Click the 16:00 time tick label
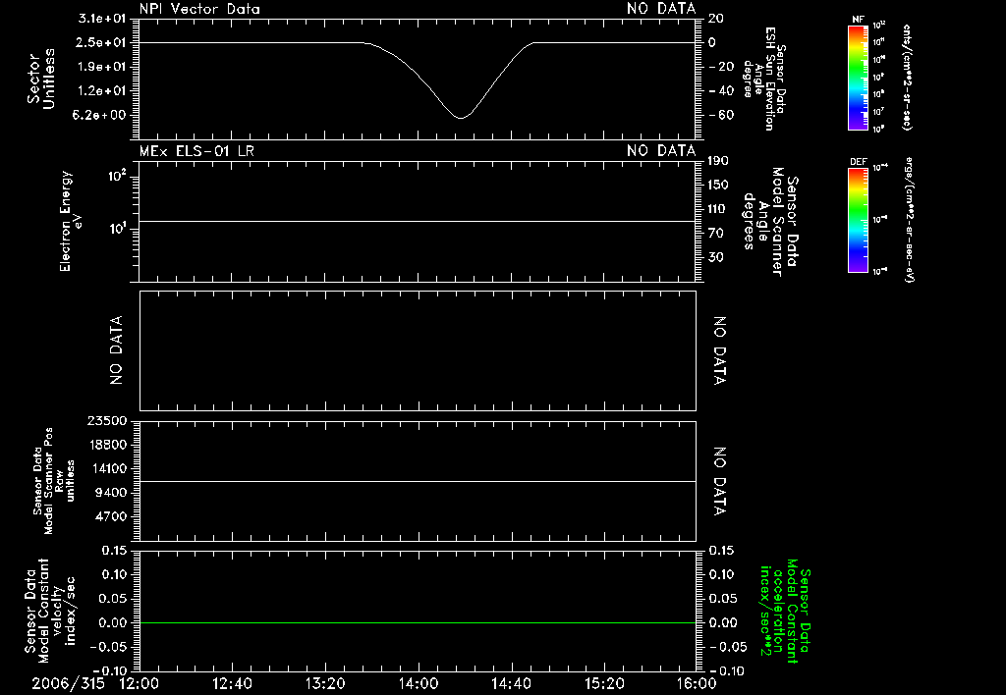 (698, 683)
